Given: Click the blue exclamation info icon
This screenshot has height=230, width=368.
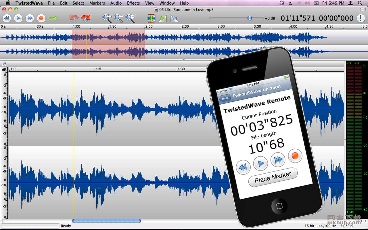Looking at the screenshot, I should pyautogui.click(x=361, y=18).
